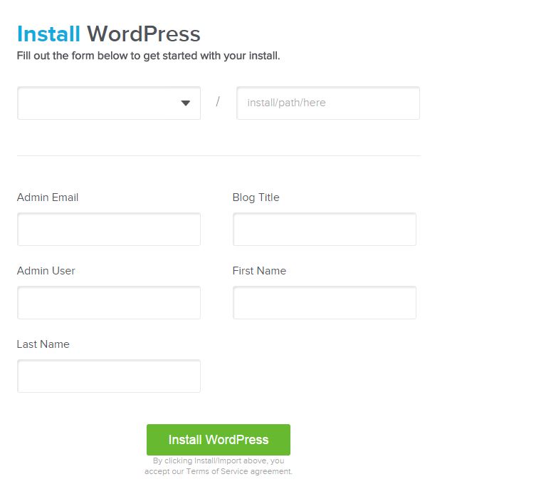Click the 'Blog Title' label

point(256,197)
